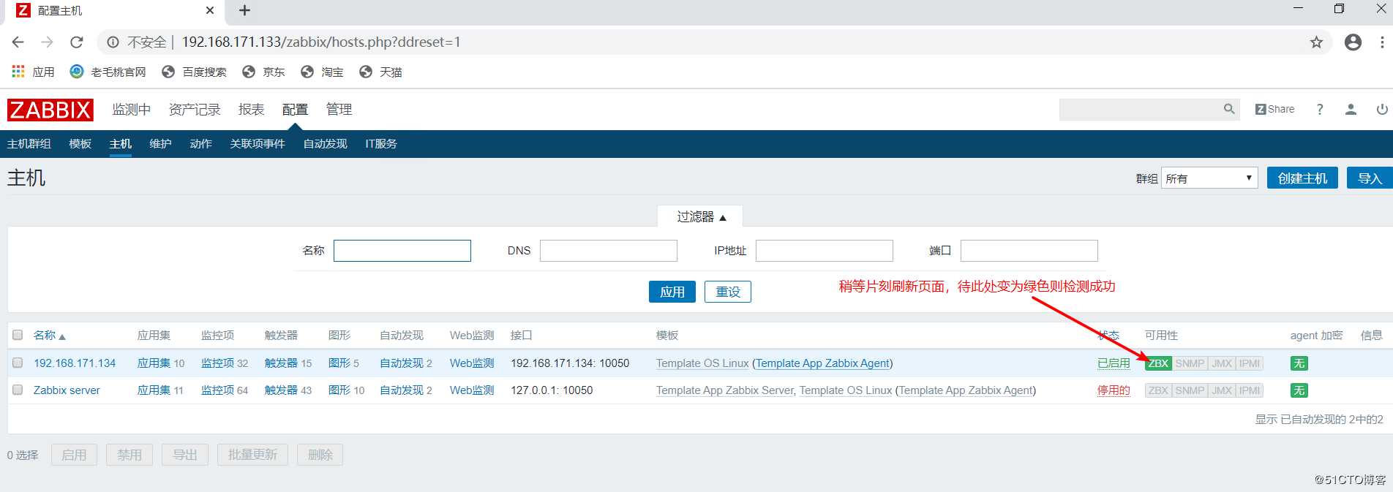Image resolution: width=1393 pixels, height=492 pixels.
Task: Click the 导入 button
Action: [1370, 178]
